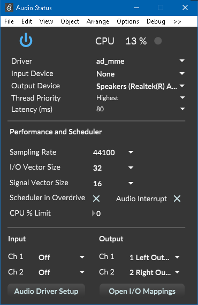This screenshot has height=305, width=198.
Task: Open the Driver dropdown showing ad_mme
Action: [x=140, y=61]
